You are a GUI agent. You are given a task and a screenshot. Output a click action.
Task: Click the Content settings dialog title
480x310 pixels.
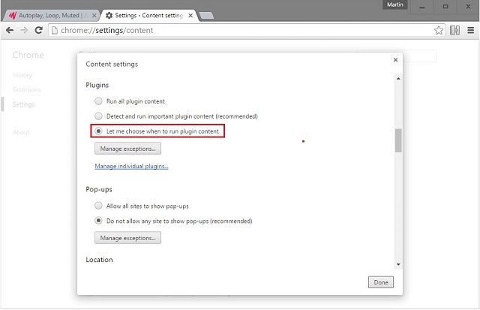pos(112,65)
